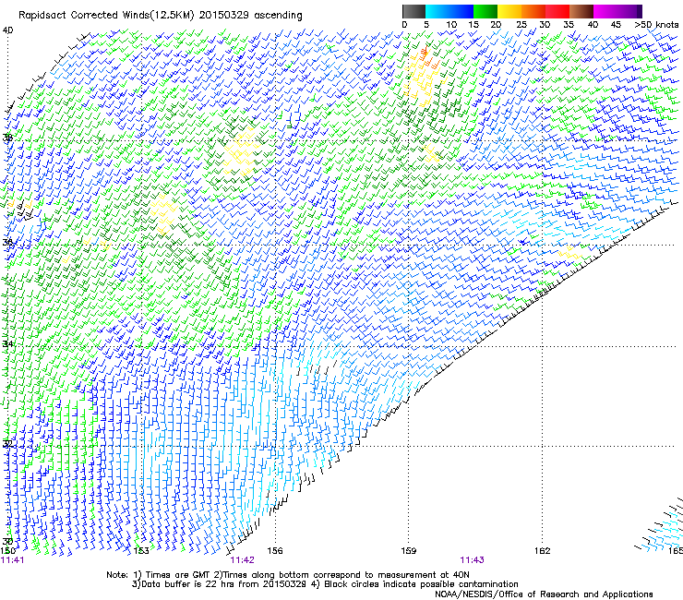The height and width of the screenshot is (600, 683).
Task: Click the note 'Times are GMT'
Action: pos(176,575)
